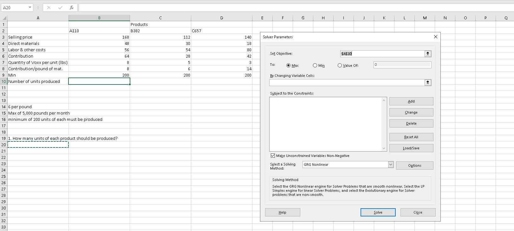Screen dimensions: 514x231
Task: Open the Insert Function fx icon
Action: [x=72, y=8]
